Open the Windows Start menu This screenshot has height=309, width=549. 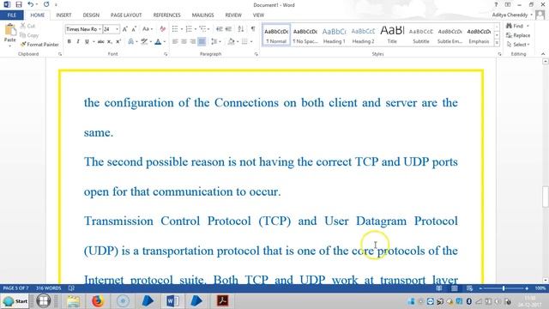[x=15, y=301]
